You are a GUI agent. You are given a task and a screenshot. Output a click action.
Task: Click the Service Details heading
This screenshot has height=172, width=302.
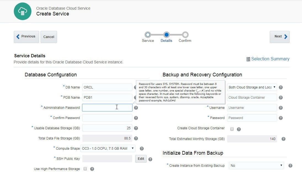pyautogui.click(x=30, y=56)
